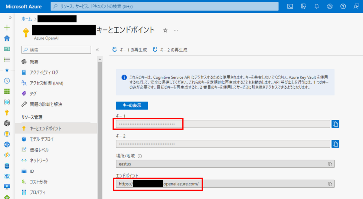Click the plain yellow key sidebar icon
The height and width of the screenshot is (199, 363).
tap(7, 113)
